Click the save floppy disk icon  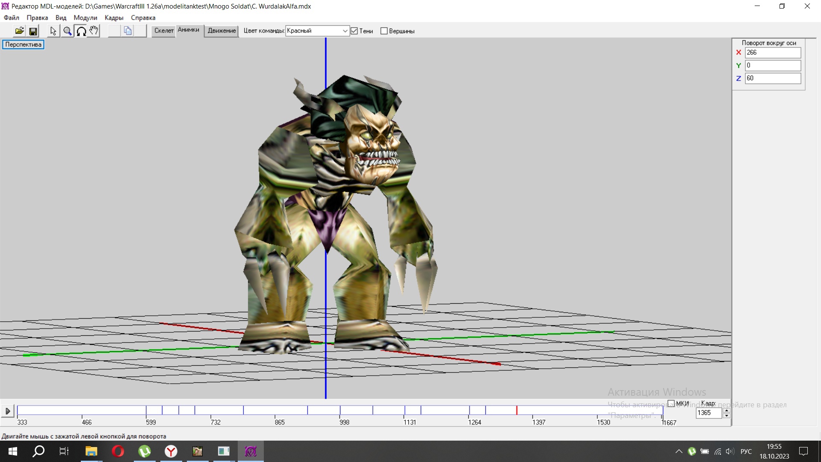[x=33, y=31]
